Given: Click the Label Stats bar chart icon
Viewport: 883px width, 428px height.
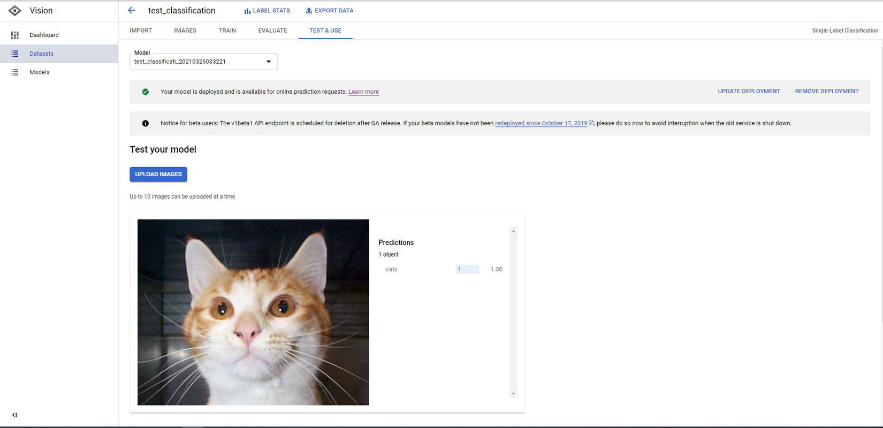Looking at the screenshot, I should click(247, 11).
